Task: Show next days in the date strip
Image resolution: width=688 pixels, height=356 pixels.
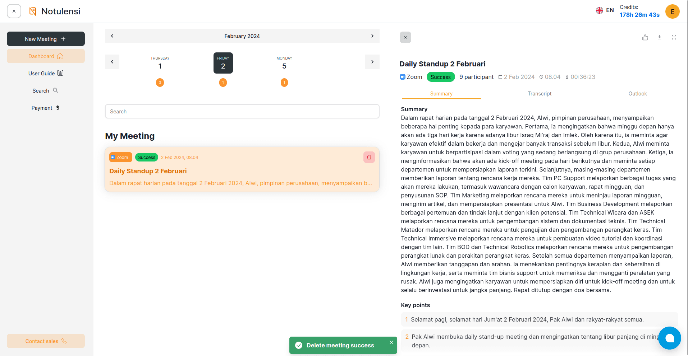Action: tap(372, 62)
